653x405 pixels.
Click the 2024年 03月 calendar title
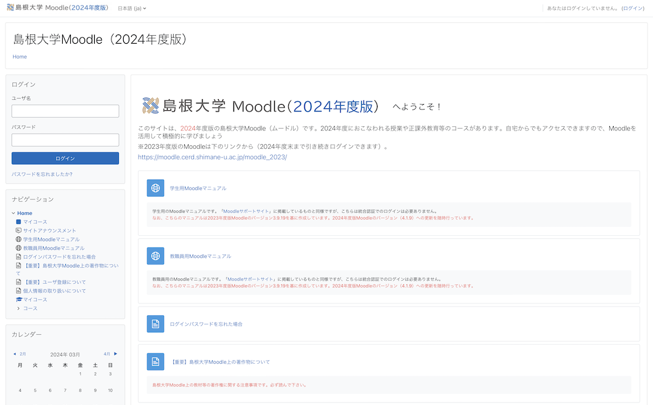[x=65, y=355]
